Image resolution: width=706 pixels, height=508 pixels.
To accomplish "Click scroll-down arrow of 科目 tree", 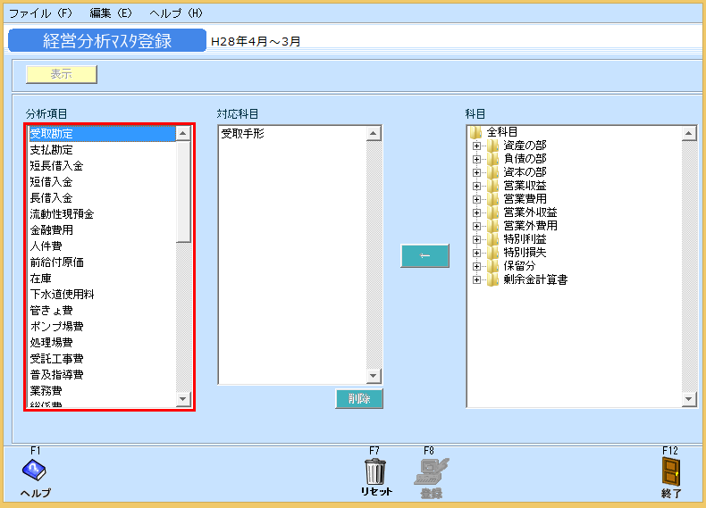I will point(688,399).
